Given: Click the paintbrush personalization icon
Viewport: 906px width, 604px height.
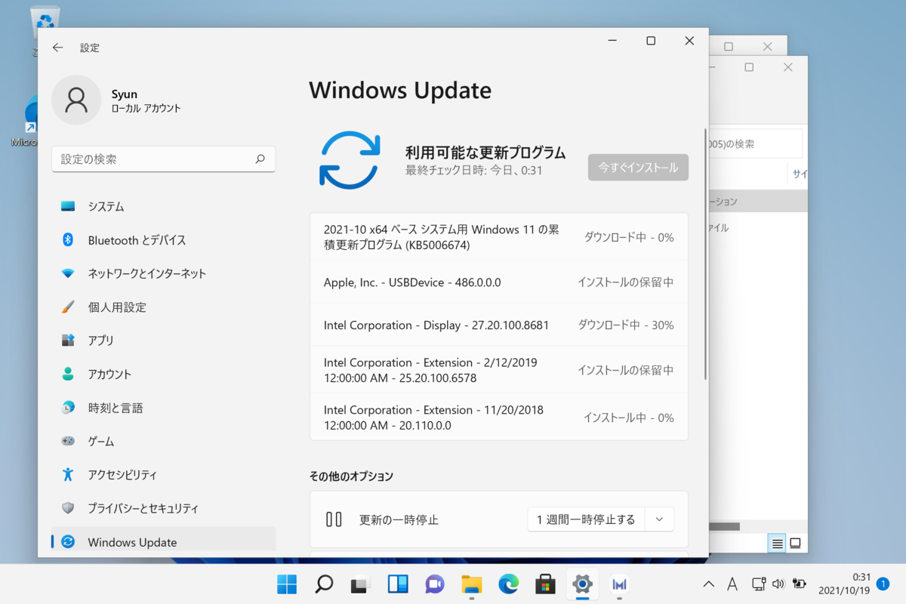Looking at the screenshot, I should click(x=68, y=307).
